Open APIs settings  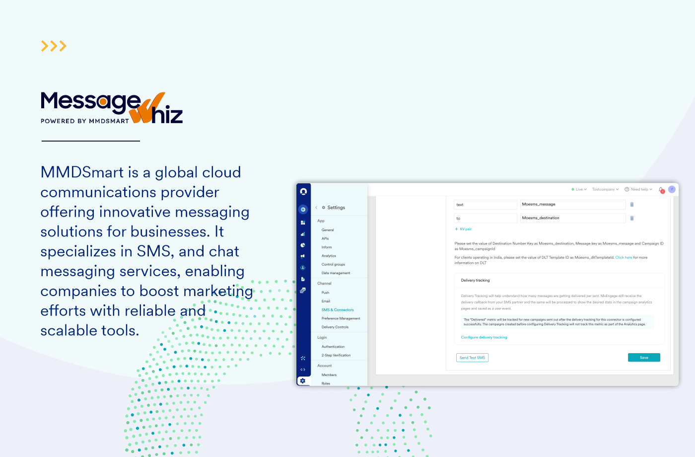click(x=325, y=238)
